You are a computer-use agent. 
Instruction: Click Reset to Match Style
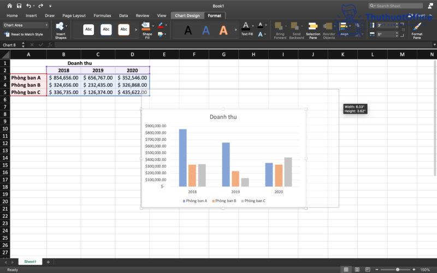pyautogui.click(x=23, y=34)
